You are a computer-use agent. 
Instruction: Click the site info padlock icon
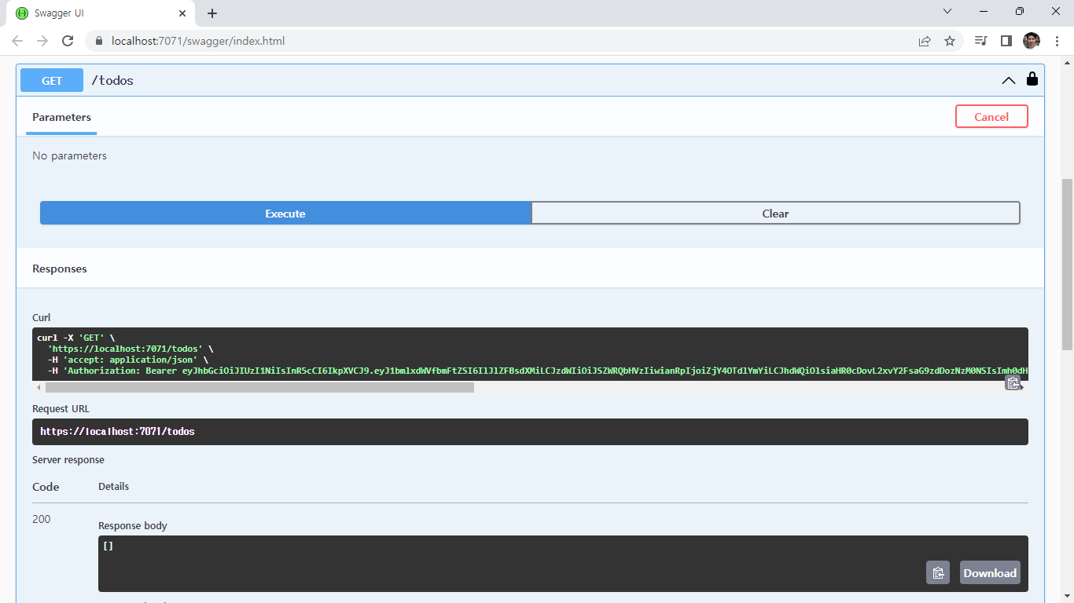[99, 41]
